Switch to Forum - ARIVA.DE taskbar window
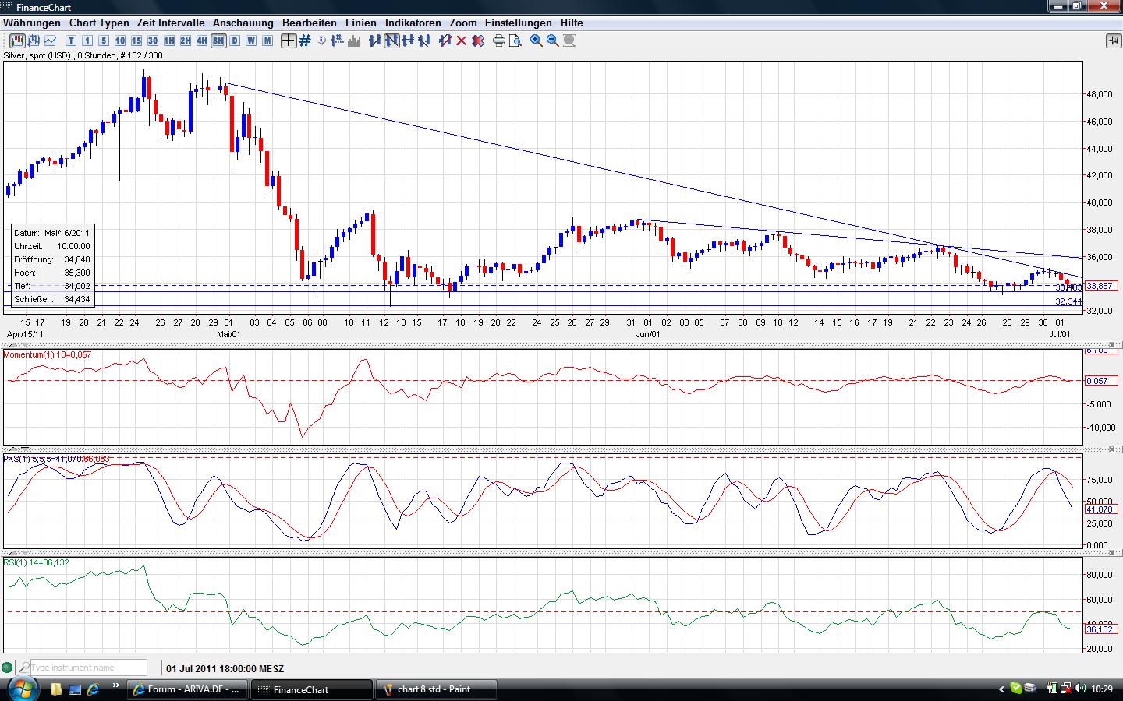1123x701 pixels. point(188,689)
